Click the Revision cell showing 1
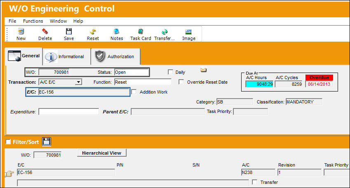The image size is (350, 188). click(x=299, y=172)
